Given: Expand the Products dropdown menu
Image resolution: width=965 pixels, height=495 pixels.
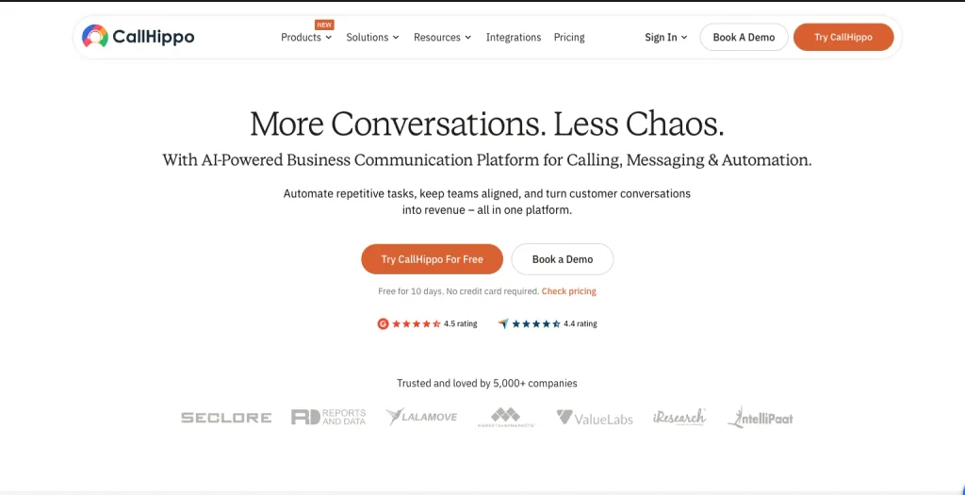Looking at the screenshot, I should pyautogui.click(x=306, y=37).
